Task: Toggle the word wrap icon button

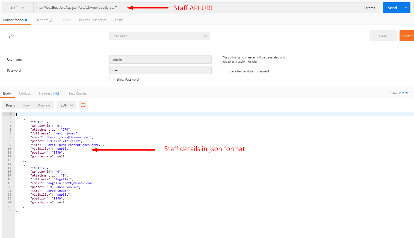Action: (x=83, y=105)
